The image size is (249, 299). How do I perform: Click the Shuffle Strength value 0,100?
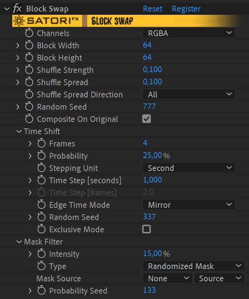(152, 70)
